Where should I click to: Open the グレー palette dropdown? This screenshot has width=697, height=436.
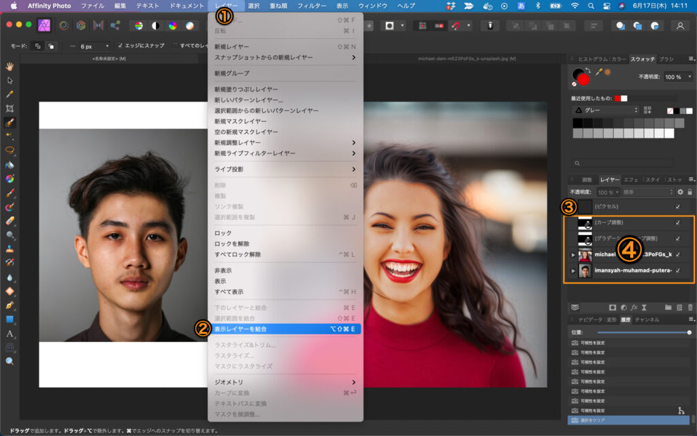point(606,110)
